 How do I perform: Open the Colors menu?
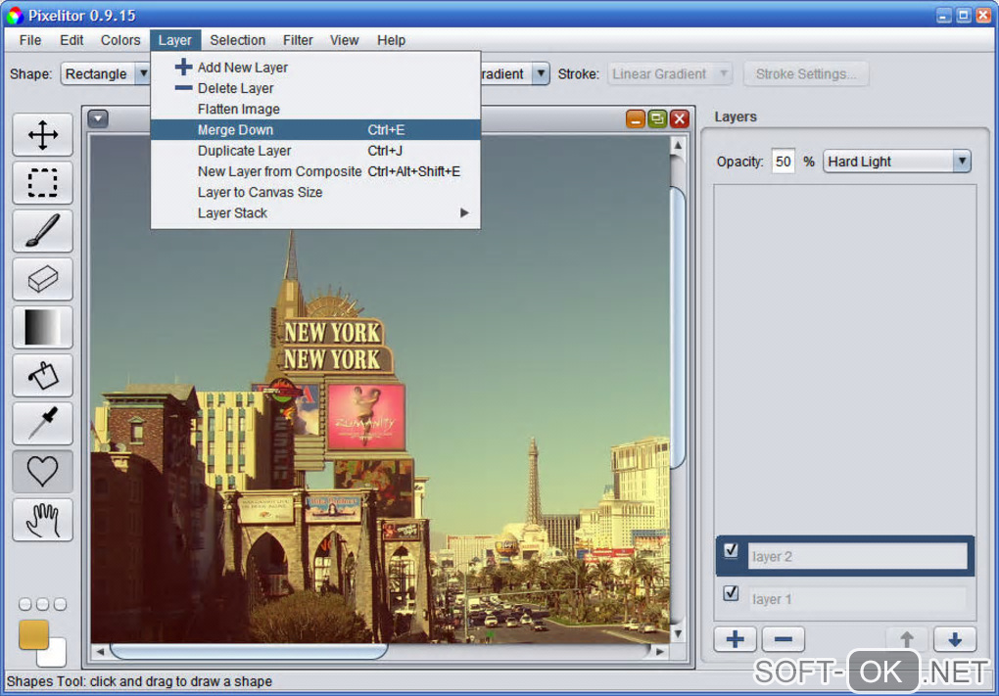point(120,40)
